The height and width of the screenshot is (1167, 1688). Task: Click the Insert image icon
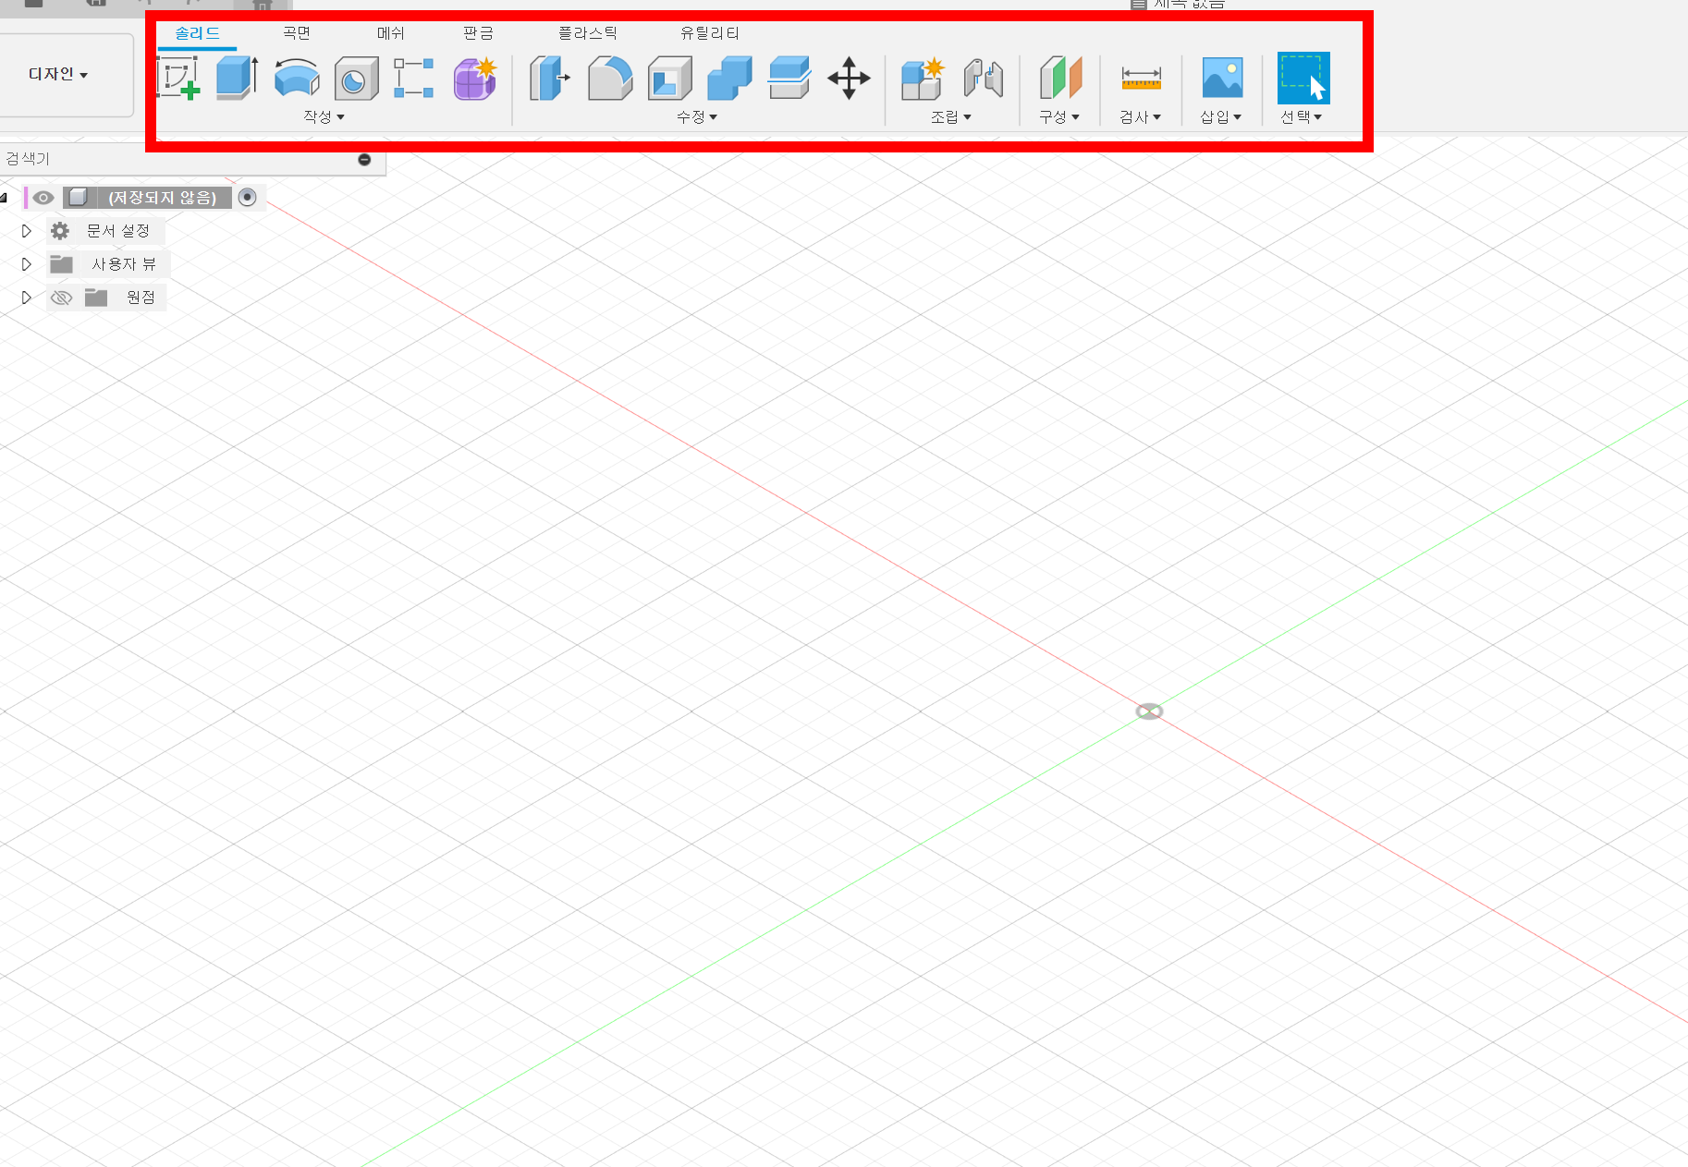tap(1222, 78)
